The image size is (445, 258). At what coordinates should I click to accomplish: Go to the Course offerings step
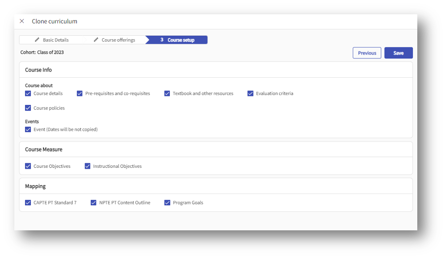point(118,40)
